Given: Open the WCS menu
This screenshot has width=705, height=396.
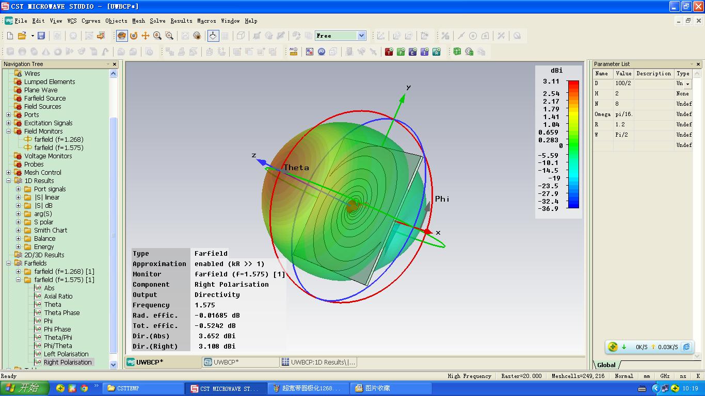Looking at the screenshot, I should tap(72, 21).
